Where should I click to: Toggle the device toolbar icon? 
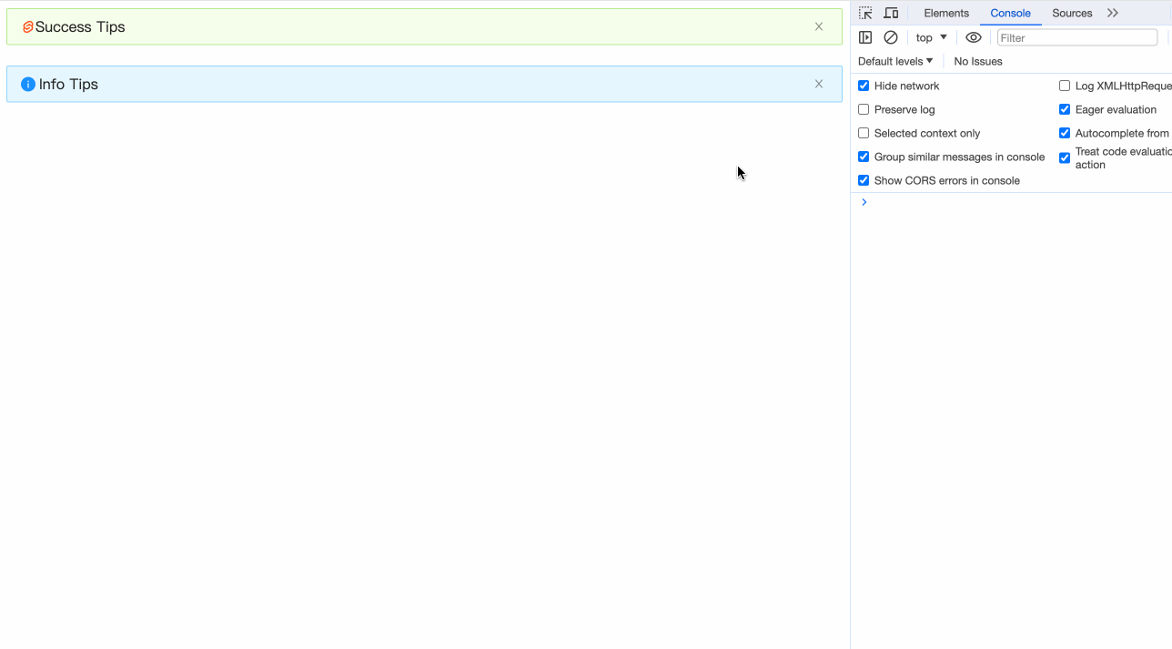(x=891, y=13)
